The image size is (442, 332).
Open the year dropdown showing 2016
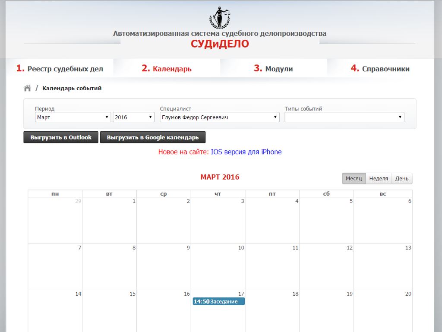[134, 117]
